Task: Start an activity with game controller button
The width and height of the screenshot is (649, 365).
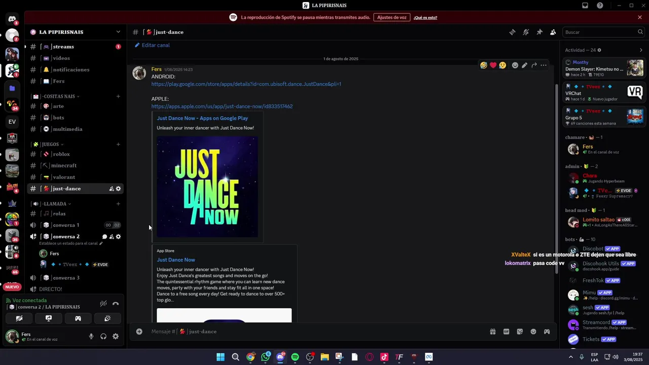Action: pyautogui.click(x=78, y=318)
